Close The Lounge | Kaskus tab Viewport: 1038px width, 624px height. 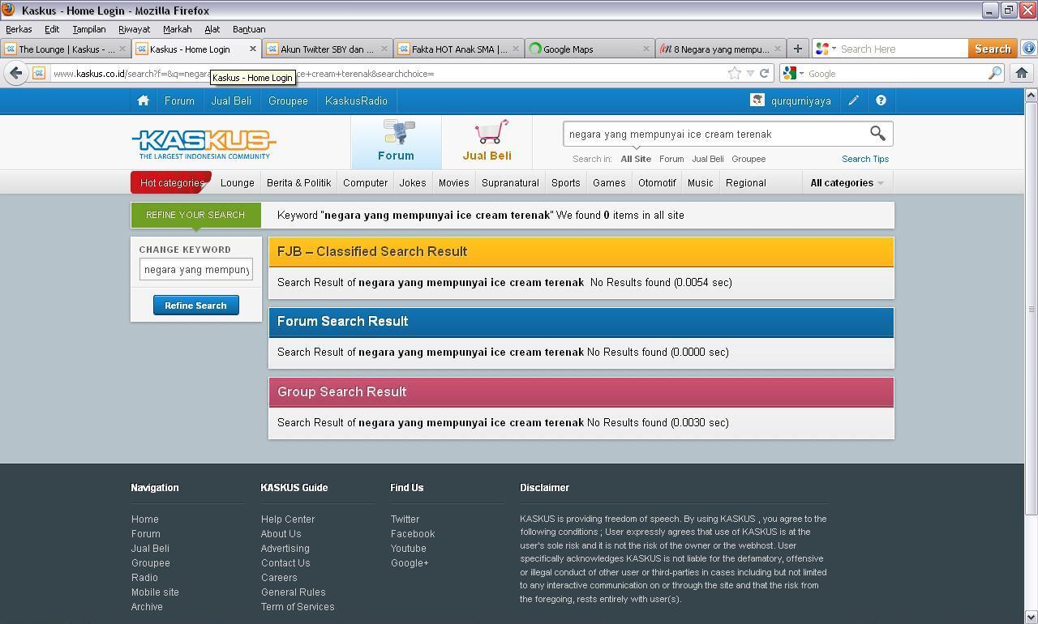coord(122,49)
